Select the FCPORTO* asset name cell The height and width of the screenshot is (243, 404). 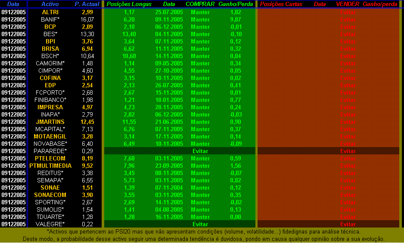pos(50,92)
